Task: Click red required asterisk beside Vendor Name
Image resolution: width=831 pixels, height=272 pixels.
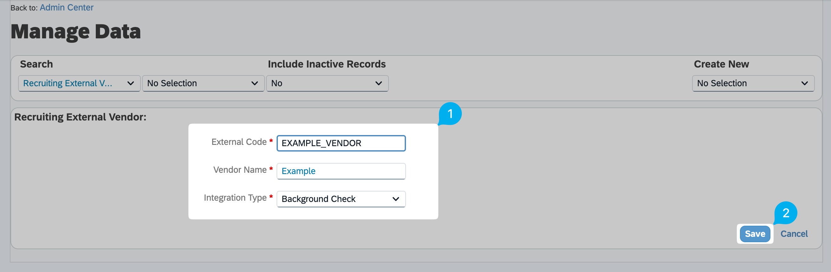Action: [x=271, y=169]
